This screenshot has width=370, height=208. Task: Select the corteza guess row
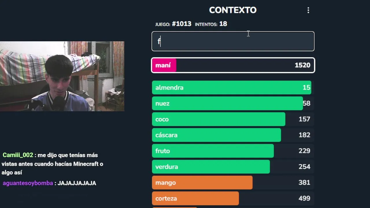tap(195, 198)
